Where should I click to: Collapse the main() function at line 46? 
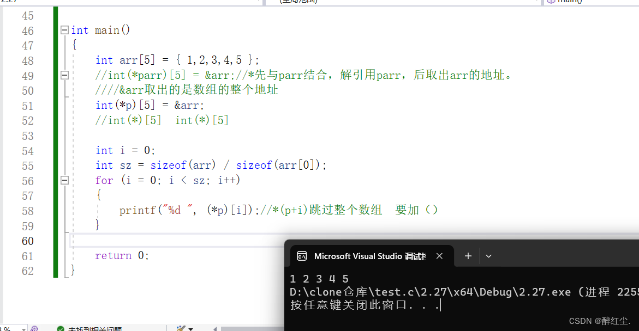tap(64, 30)
